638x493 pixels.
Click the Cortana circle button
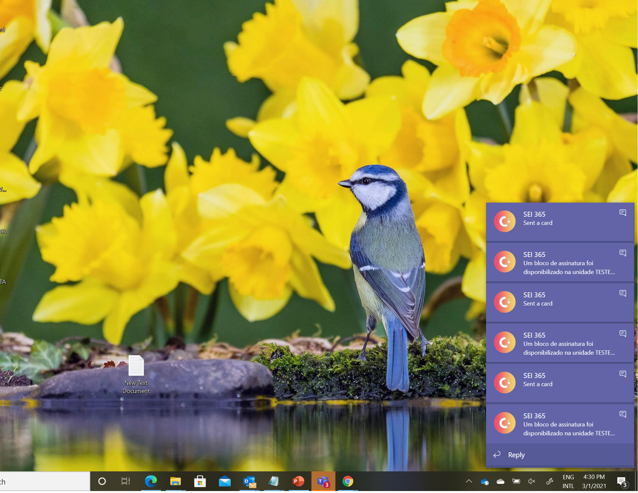click(102, 481)
